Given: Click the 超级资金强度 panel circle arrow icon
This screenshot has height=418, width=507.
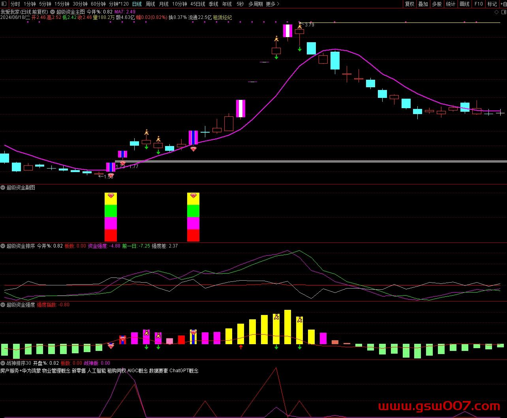Looking at the screenshot, I should pos(3,305).
